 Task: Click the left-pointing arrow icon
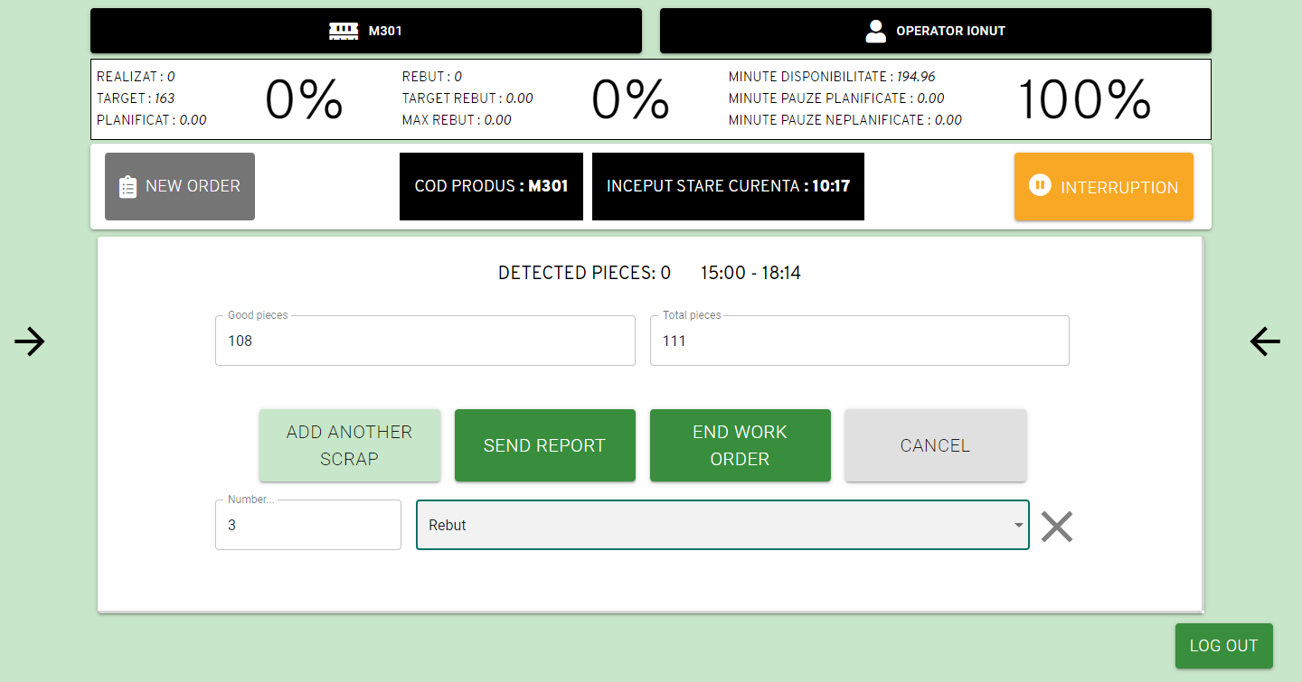1265,341
